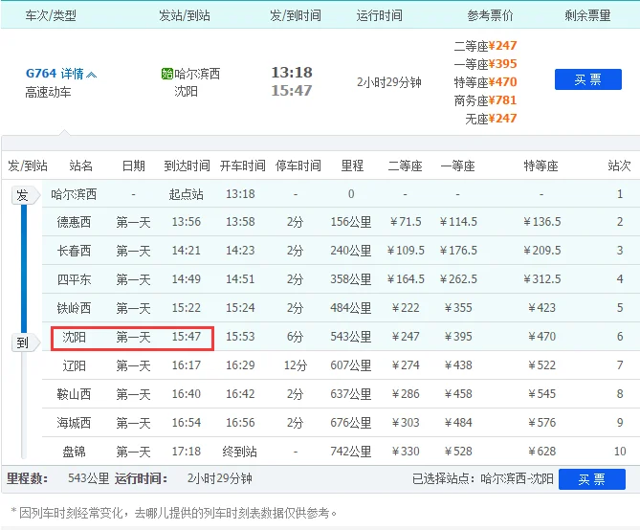Image resolution: width=640 pixels, height=530 pixels.
Task: Select the 长春西 station name
Action: pyautogui.click(x=74, y=251)
